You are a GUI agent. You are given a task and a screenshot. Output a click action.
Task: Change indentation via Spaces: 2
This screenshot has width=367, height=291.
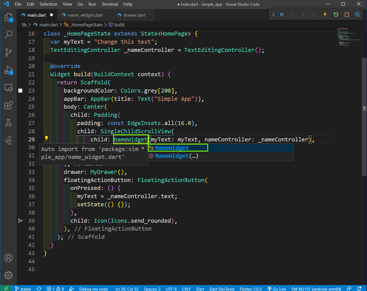(152, 289)
